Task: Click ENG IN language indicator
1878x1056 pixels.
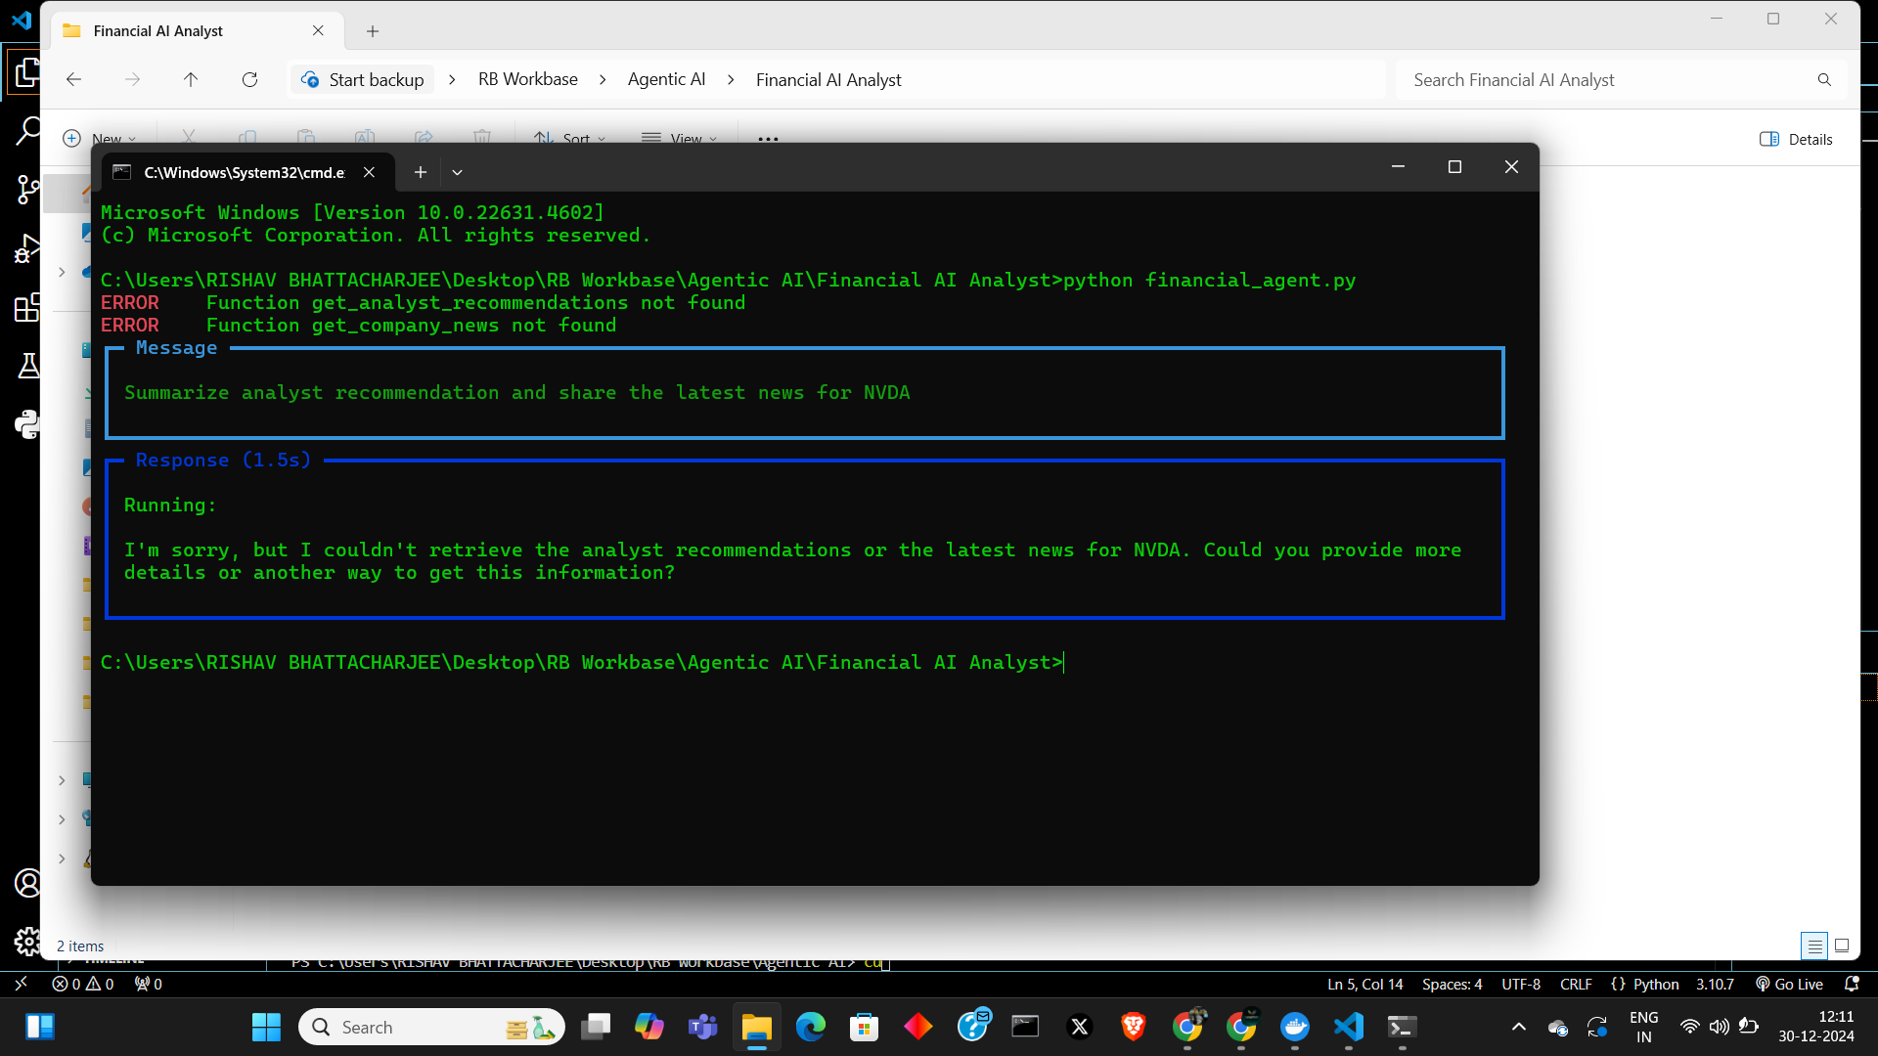Action: click(x=1643, y=1028)
